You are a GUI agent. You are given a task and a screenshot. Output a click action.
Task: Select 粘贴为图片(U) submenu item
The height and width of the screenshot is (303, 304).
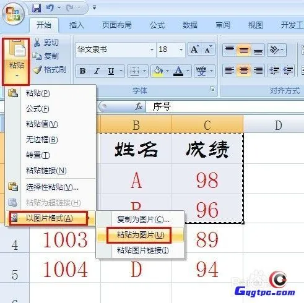click(x=141, y=235)
